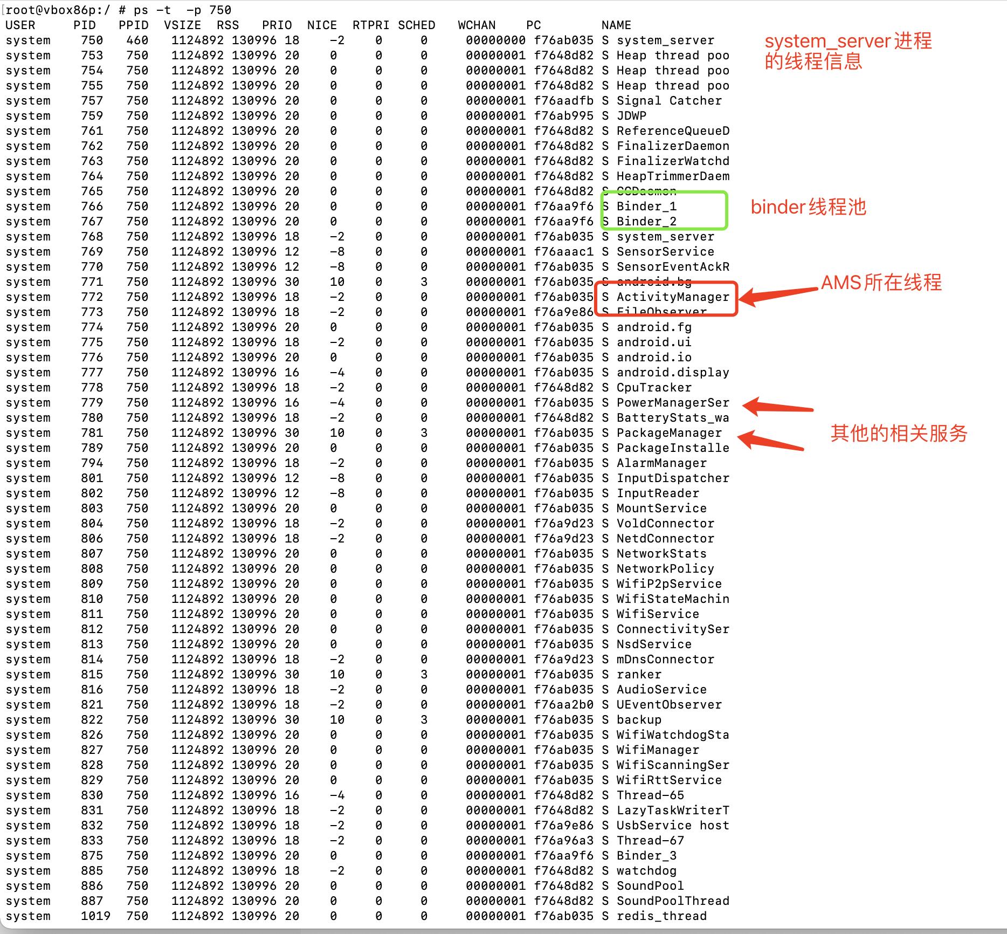Click the 'NetworkPolicy' thread name
Viewport: 1007px width, 934px height.
click(x=665, y=568)
